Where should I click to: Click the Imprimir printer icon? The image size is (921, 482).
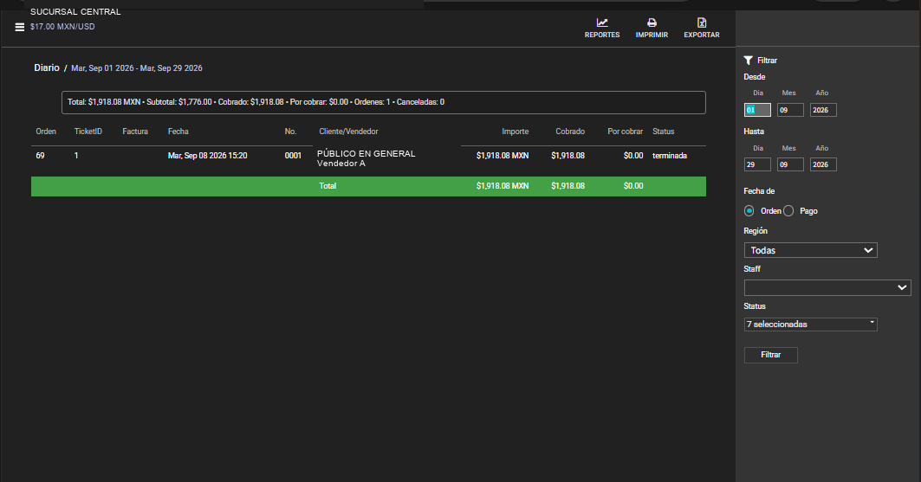coord(652,22)
